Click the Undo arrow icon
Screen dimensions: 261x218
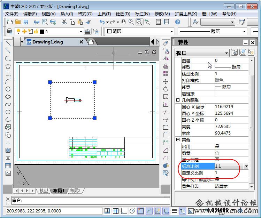coord(102,22)
